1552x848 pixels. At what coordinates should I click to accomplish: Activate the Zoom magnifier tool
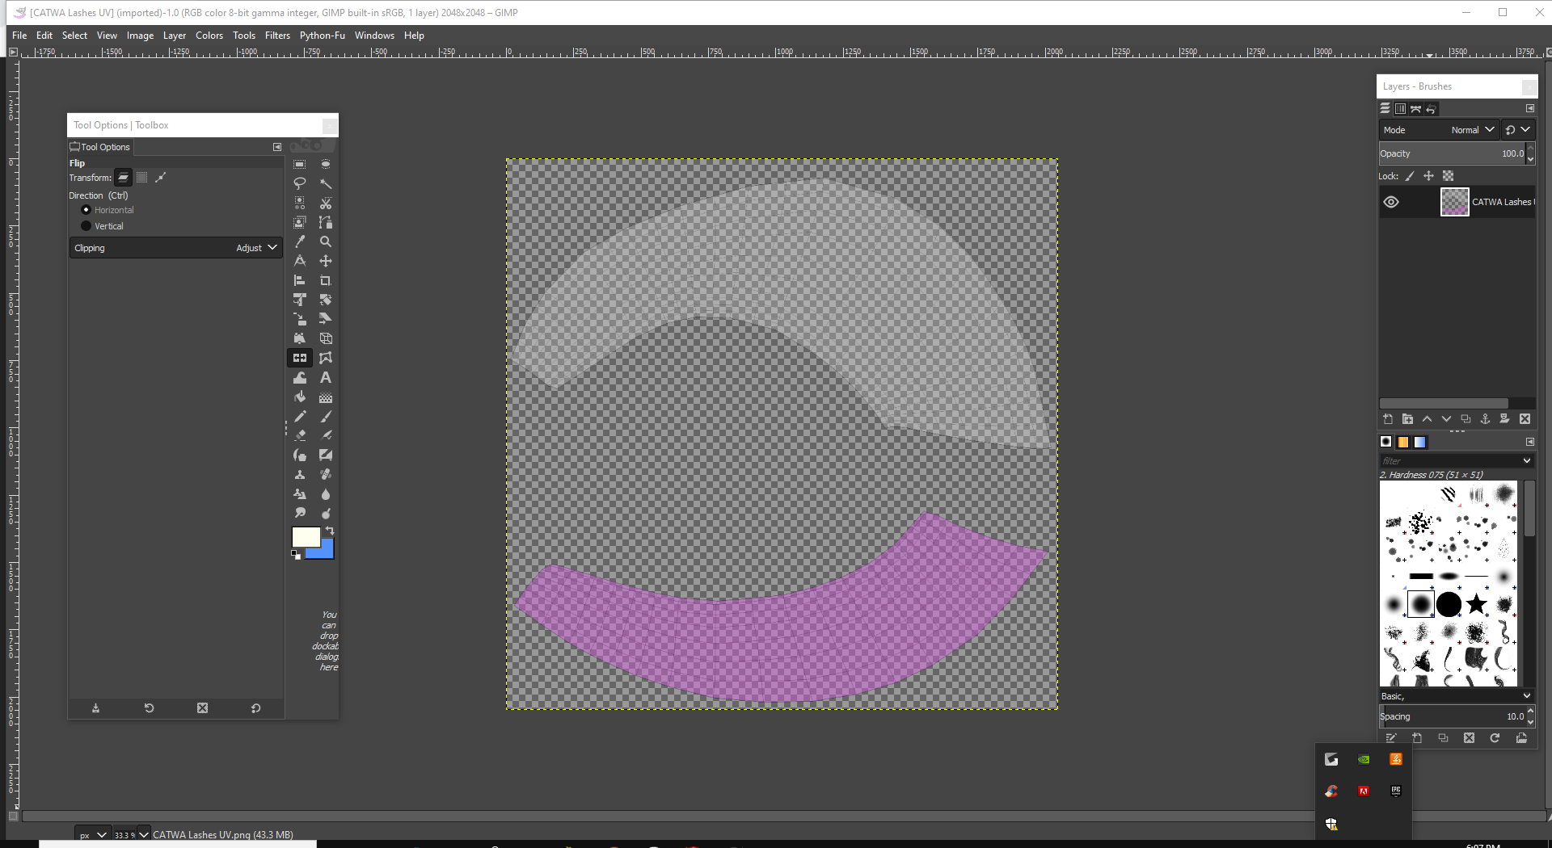tap(326, 241)
